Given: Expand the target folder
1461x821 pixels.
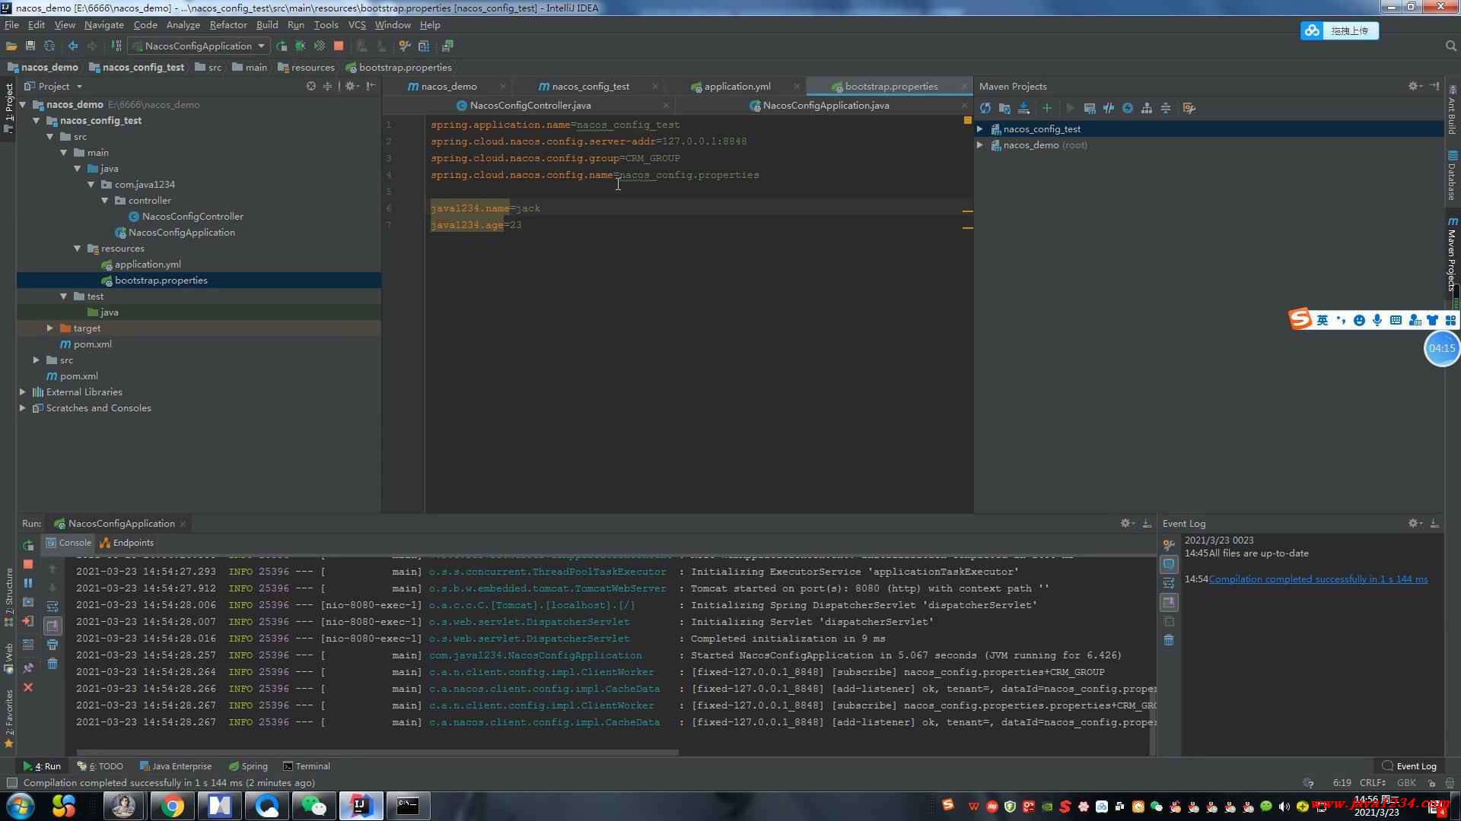Looking at the screenshot, I should [x=49, y=328].
